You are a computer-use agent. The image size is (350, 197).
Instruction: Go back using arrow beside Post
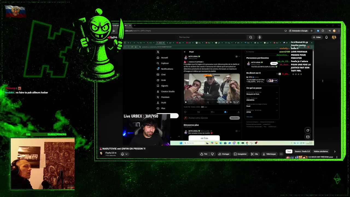coord(185,52)
